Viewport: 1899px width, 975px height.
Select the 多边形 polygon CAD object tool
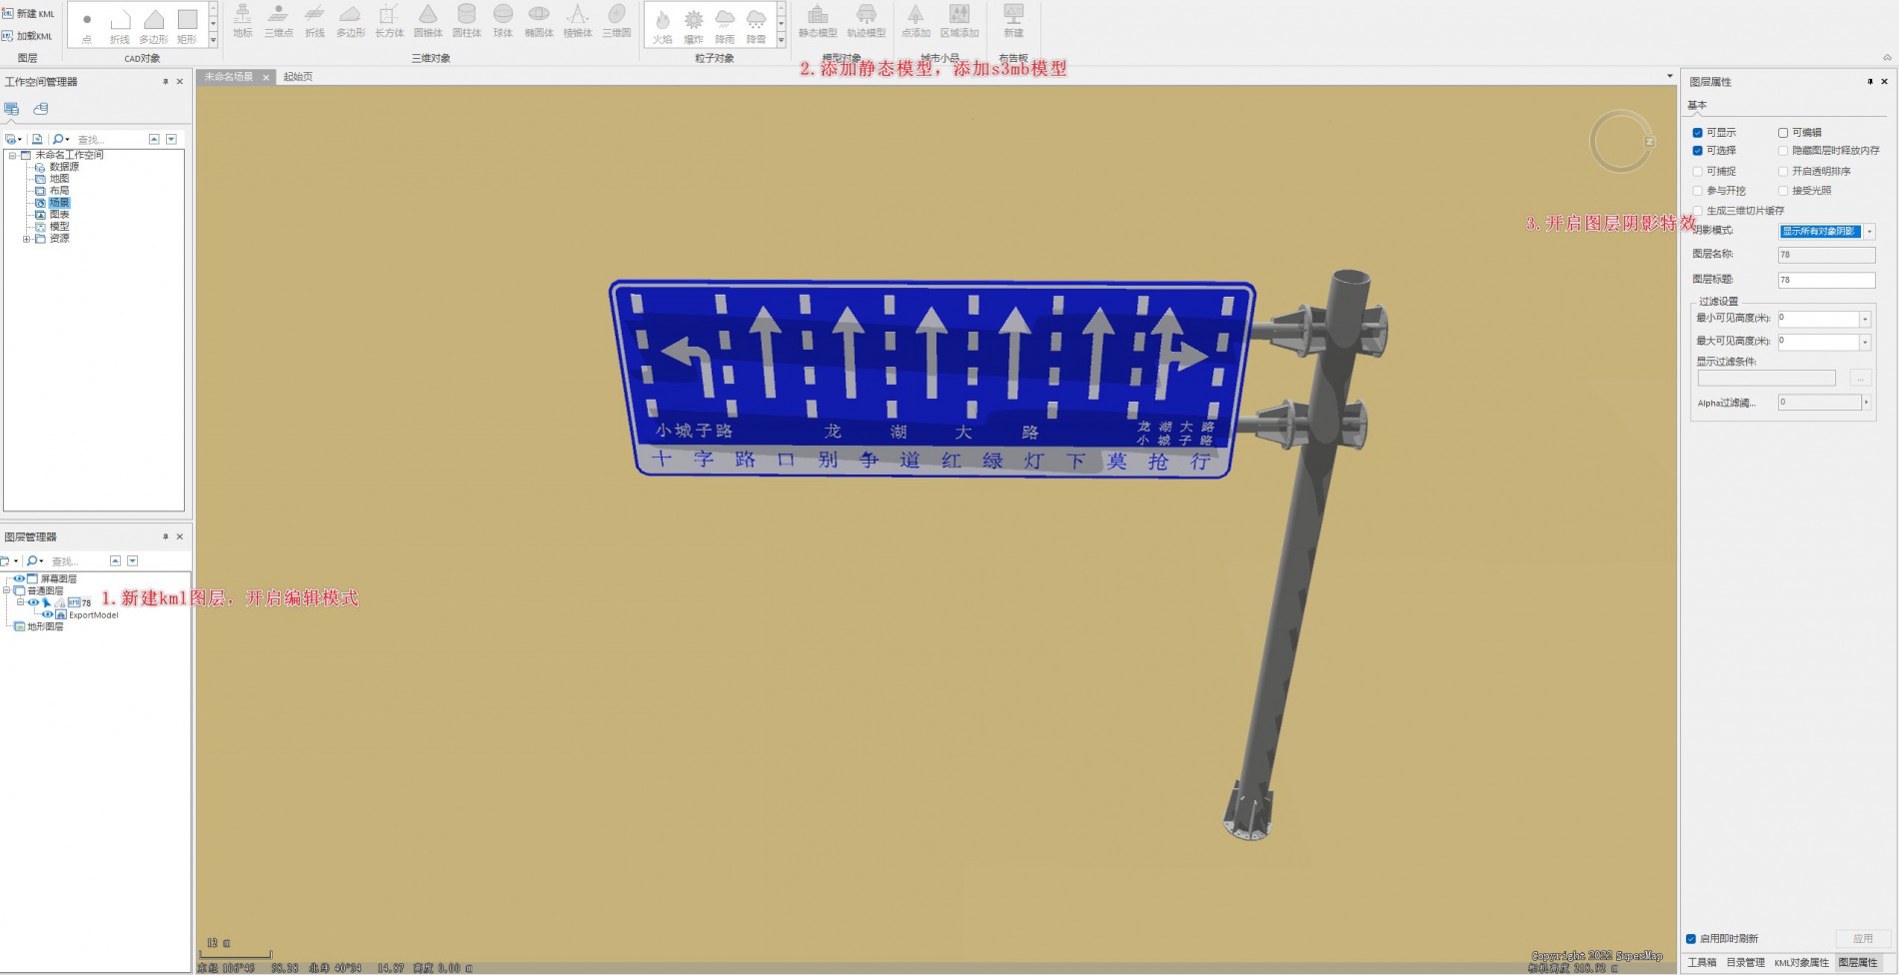(x=153, y=26)
